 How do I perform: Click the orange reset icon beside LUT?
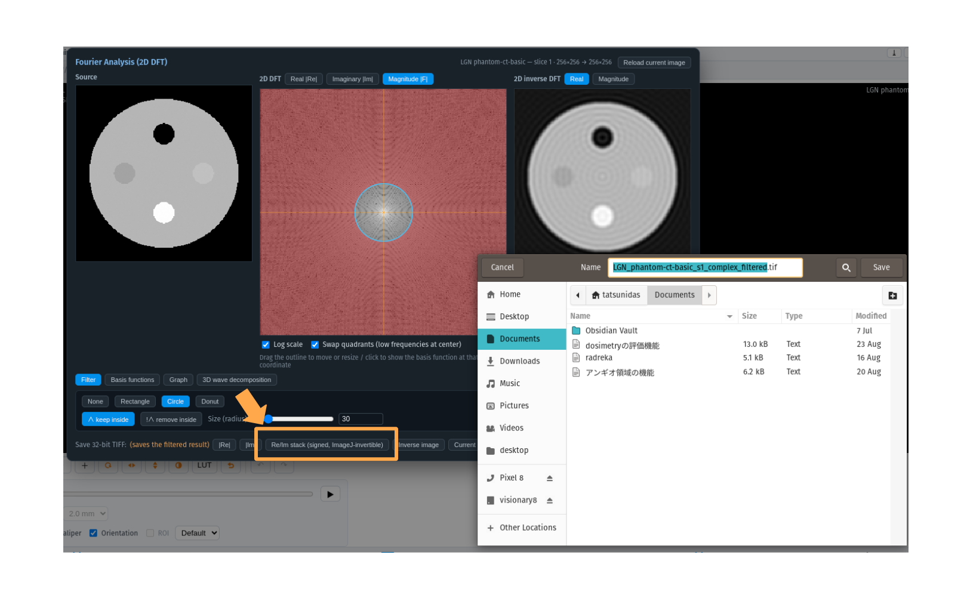click(230, 466)
